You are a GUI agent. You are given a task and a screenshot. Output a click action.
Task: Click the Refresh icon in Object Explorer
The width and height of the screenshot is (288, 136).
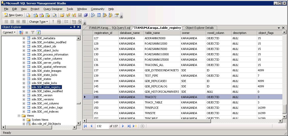[x=38, y=32]
